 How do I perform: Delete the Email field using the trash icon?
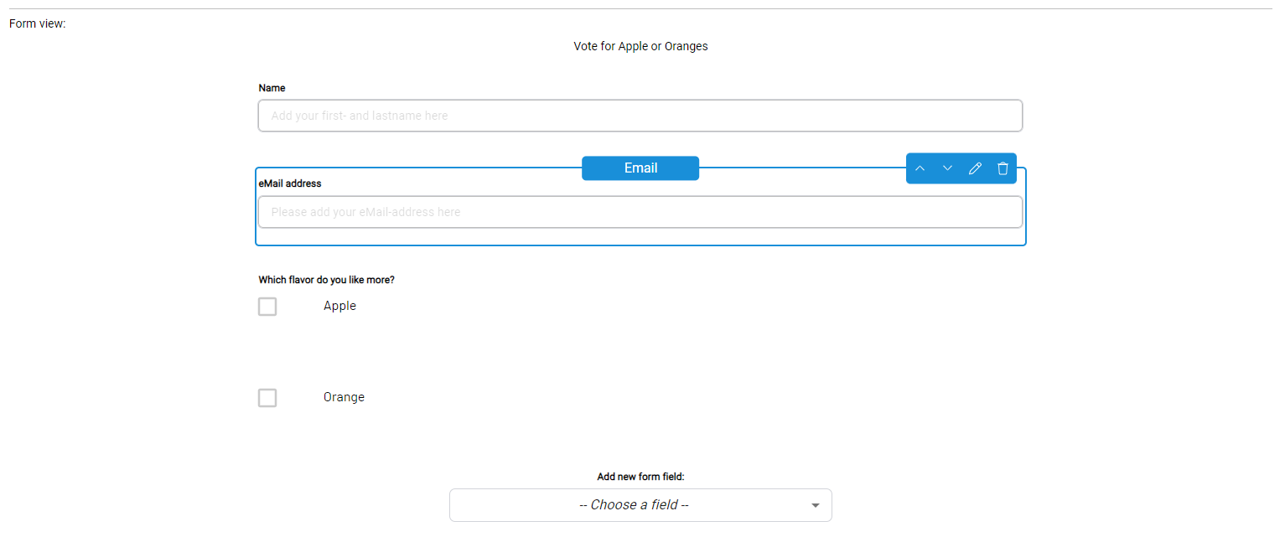[x=1003, y=168]
